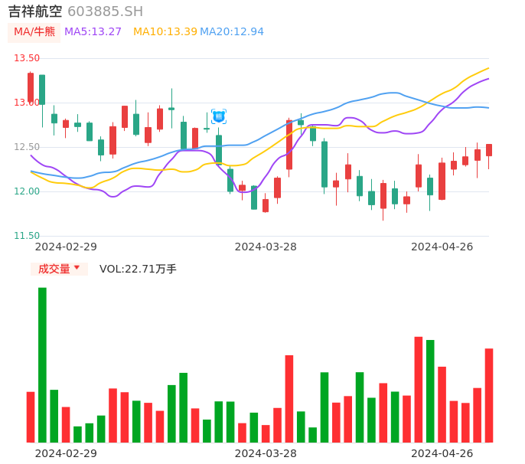Toggle the MA5:13.27 legend line
The height and width of the screenshot is (464, 525).
pos(93,31)
